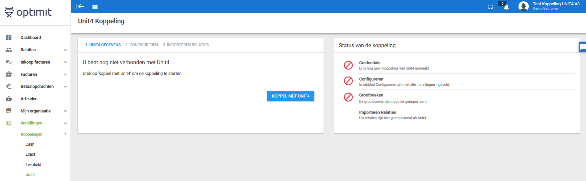586x181 pixels.
Task: Click the Koppel met Unit4 button
Action: tap(291, 96)
